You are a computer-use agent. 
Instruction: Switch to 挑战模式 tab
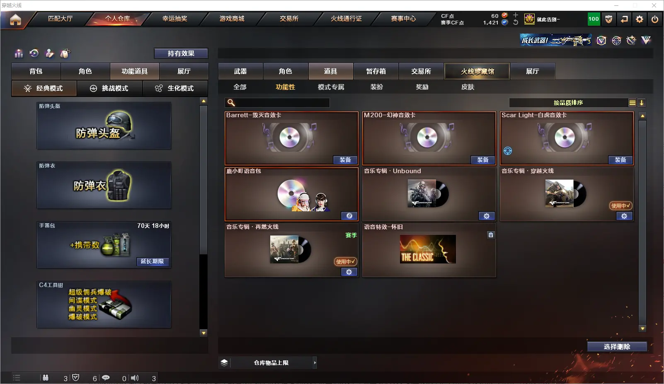point(109,88)
